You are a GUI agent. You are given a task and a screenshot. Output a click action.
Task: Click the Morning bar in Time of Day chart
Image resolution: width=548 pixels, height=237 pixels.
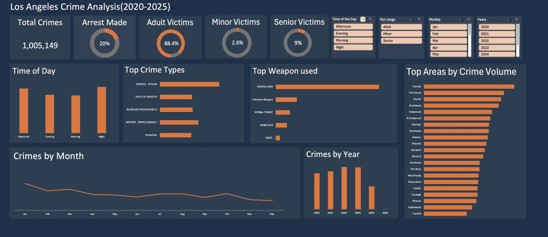click(76, 114)
